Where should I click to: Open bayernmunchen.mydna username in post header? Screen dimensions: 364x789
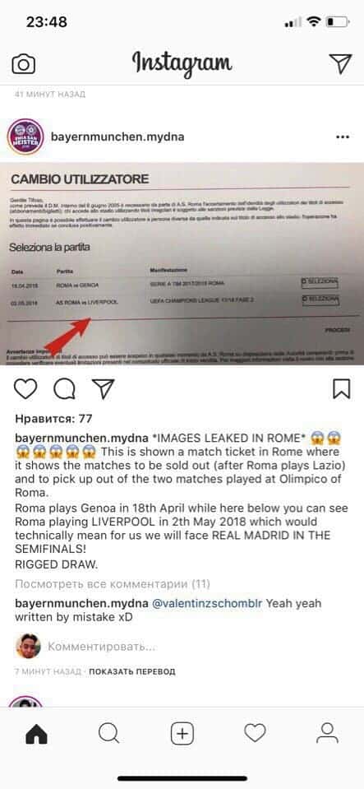tap(117, 137)
